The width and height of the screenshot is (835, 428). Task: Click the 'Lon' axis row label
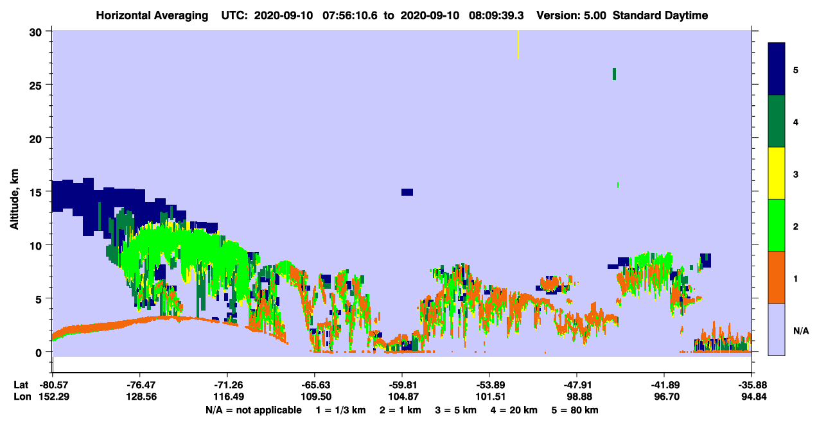pyautogui.click(x=22, y=397)
